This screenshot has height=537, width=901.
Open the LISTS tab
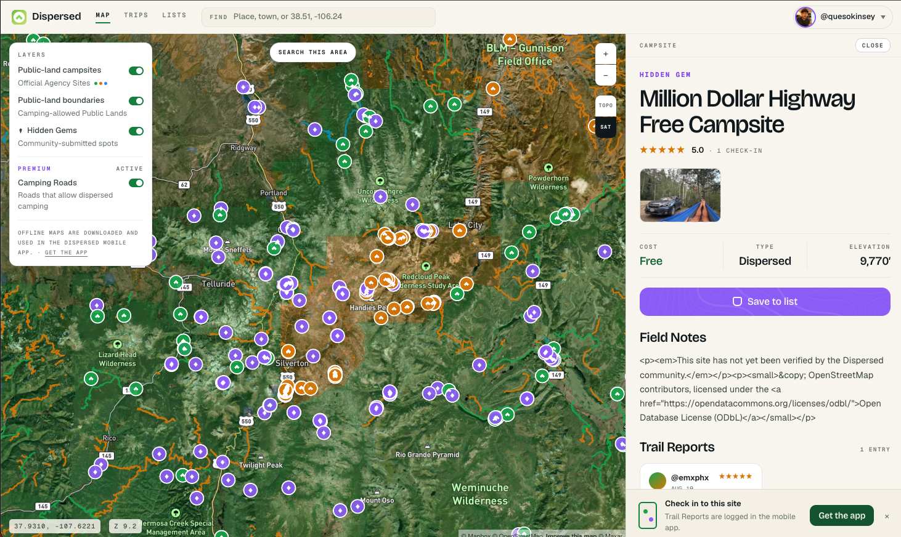click(x=174, y=15)
